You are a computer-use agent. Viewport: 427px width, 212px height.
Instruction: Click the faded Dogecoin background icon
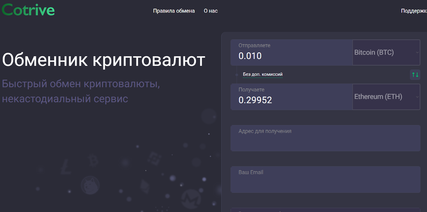click(90, 185)
